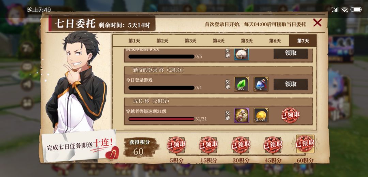Tap the 31/31 level progress bar

click(161, 119)
